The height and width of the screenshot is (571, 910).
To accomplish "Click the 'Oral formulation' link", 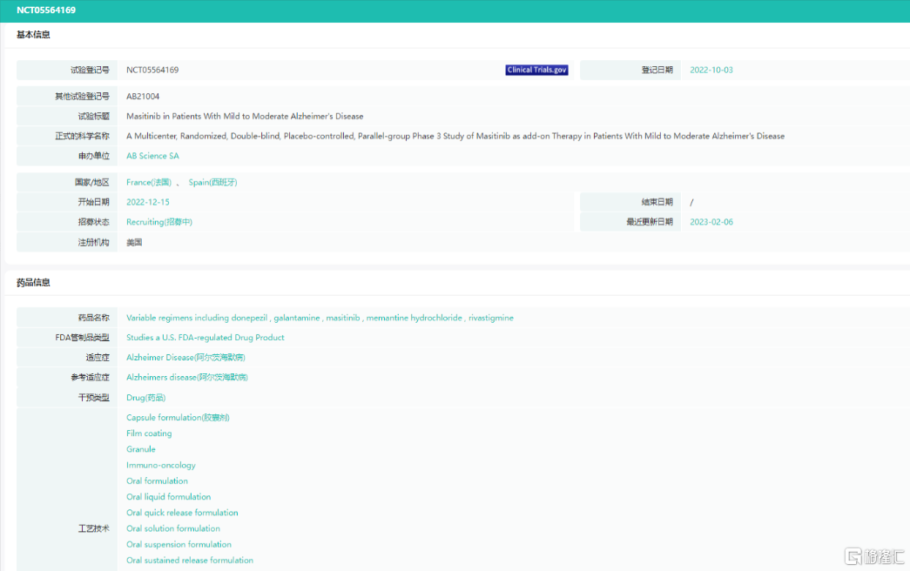I will tap(158, 481).
